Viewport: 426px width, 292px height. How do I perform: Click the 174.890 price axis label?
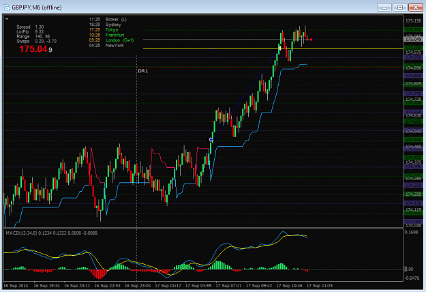tap(413, 68)
